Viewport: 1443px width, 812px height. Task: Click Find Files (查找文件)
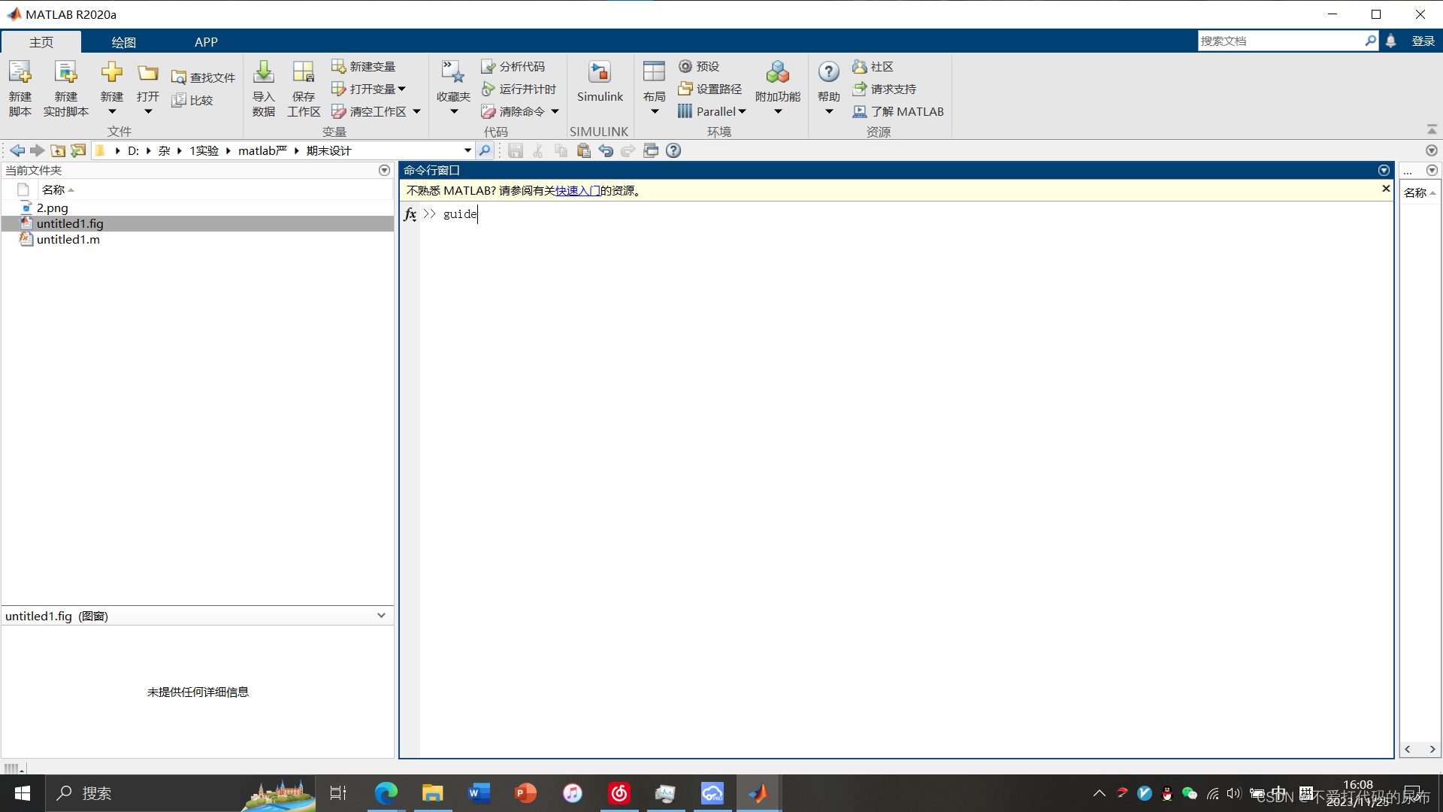203,77
